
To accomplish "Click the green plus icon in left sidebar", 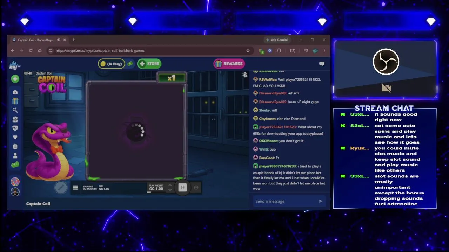I will click(x=15, y=79).
